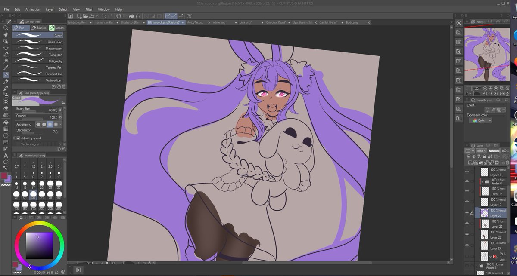Open the Edit menu
Screen dimensions: 517x276
[x=17, y=9]
